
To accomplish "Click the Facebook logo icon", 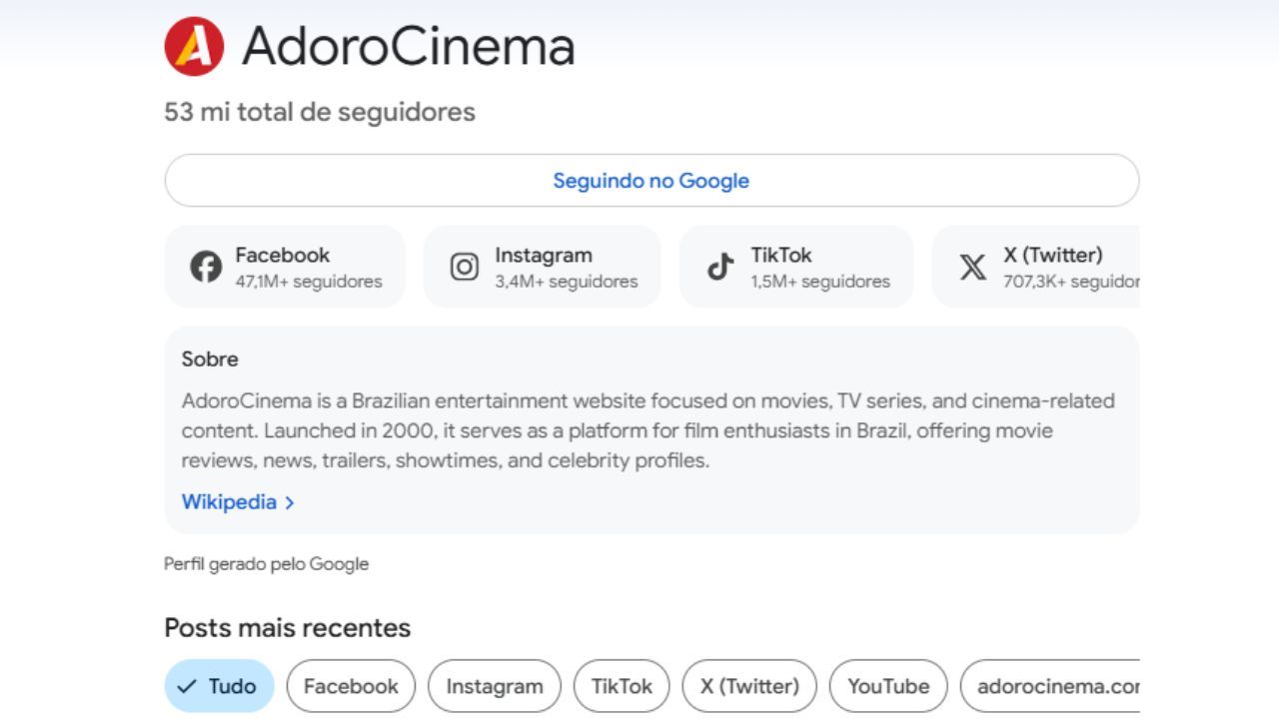I will click(206, 267).
